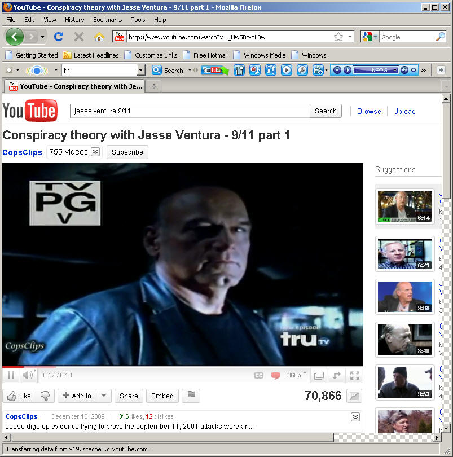Open the Upload link
The image size is (453, 457).
coord(404,111)
